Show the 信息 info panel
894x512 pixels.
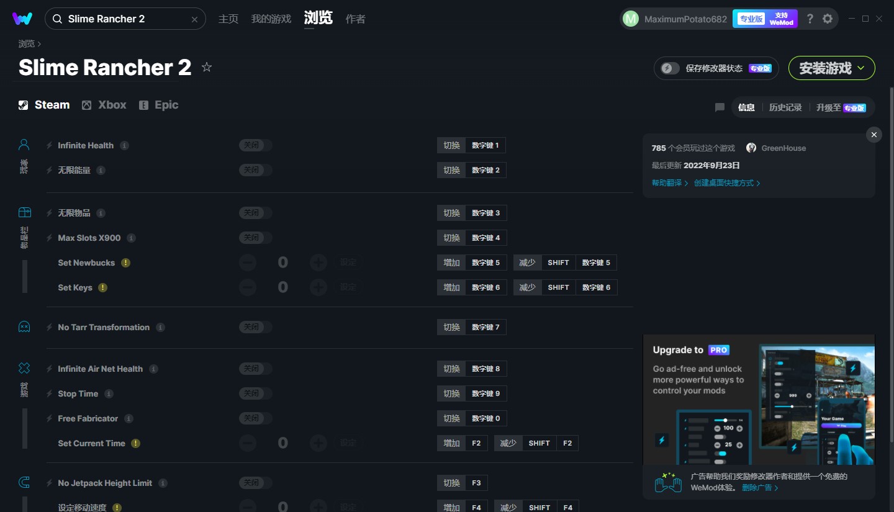click(x=746, y=107)
